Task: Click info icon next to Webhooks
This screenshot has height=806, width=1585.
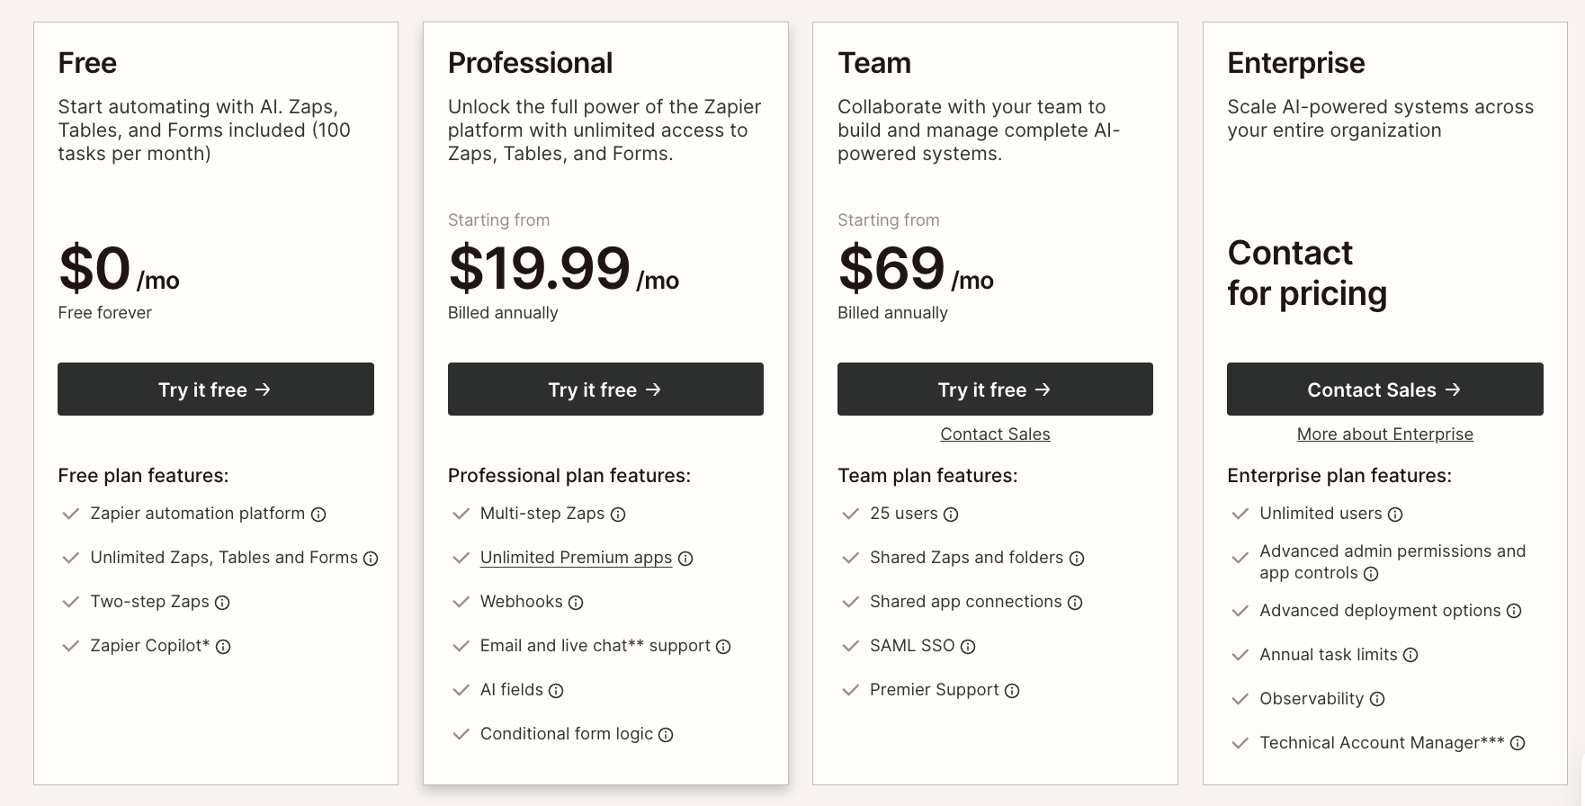Action: pos(576,603)
